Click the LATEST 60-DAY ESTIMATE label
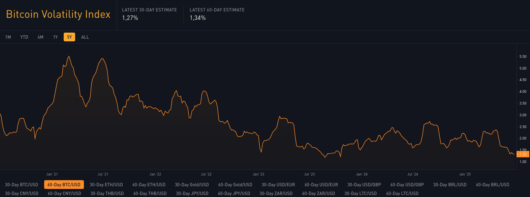This screenshot has width=530, height=197. click(217, 10)
